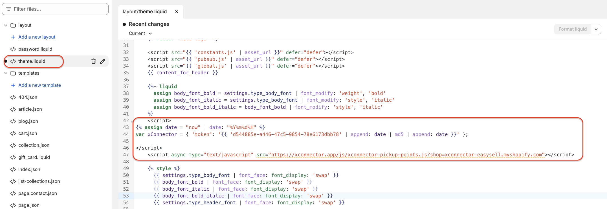This screenshot has height=209, width=607.
Task: Click the 'global.js' string on line 34
Action: (211, 66)
